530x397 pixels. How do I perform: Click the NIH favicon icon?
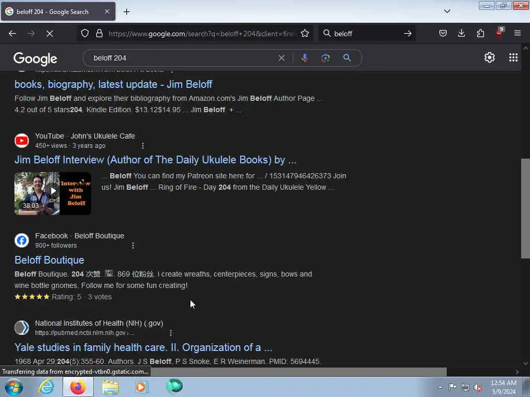(x=22, y=328)
